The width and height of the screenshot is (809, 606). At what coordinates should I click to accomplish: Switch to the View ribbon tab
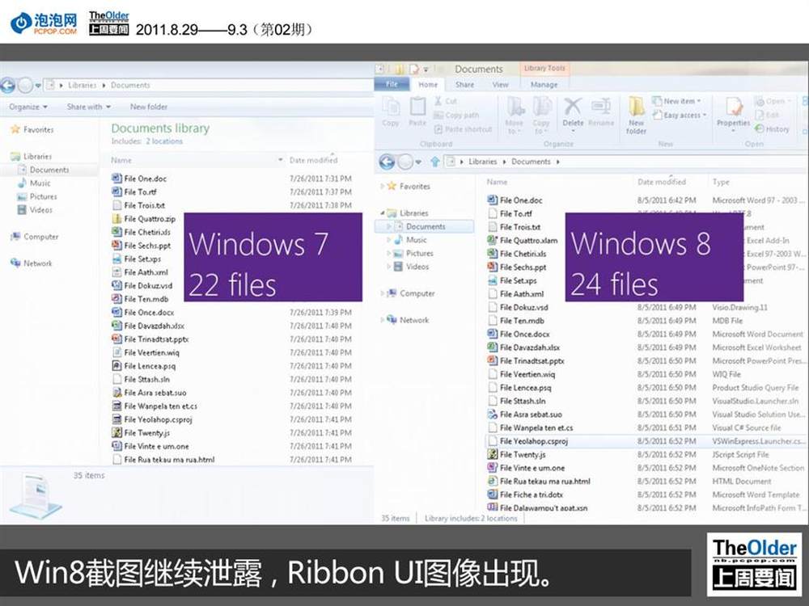pos(501,85)
